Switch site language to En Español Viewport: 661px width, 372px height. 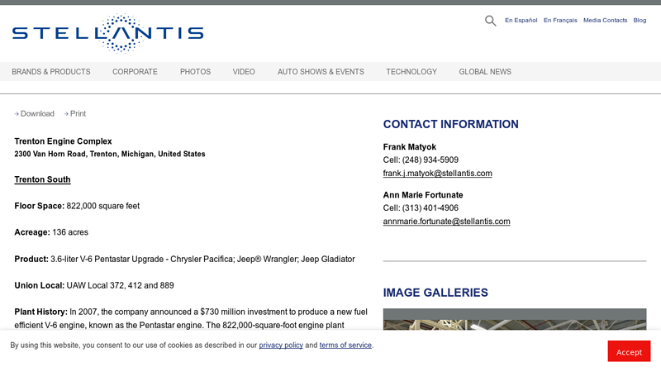click(521, 21)
